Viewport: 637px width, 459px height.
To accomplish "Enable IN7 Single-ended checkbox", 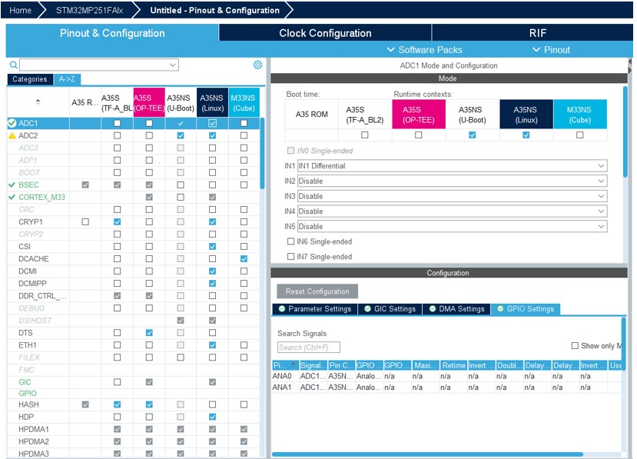I will point(291,257).
